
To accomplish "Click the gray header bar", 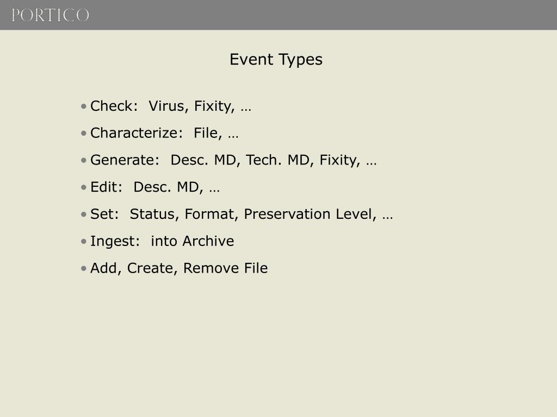I will [278, 15].
